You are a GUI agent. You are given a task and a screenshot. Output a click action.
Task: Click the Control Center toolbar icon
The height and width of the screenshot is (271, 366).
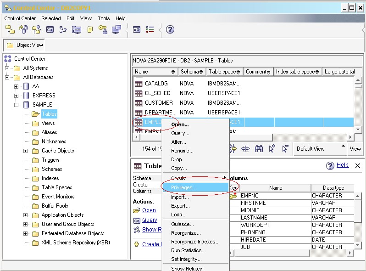10,29
